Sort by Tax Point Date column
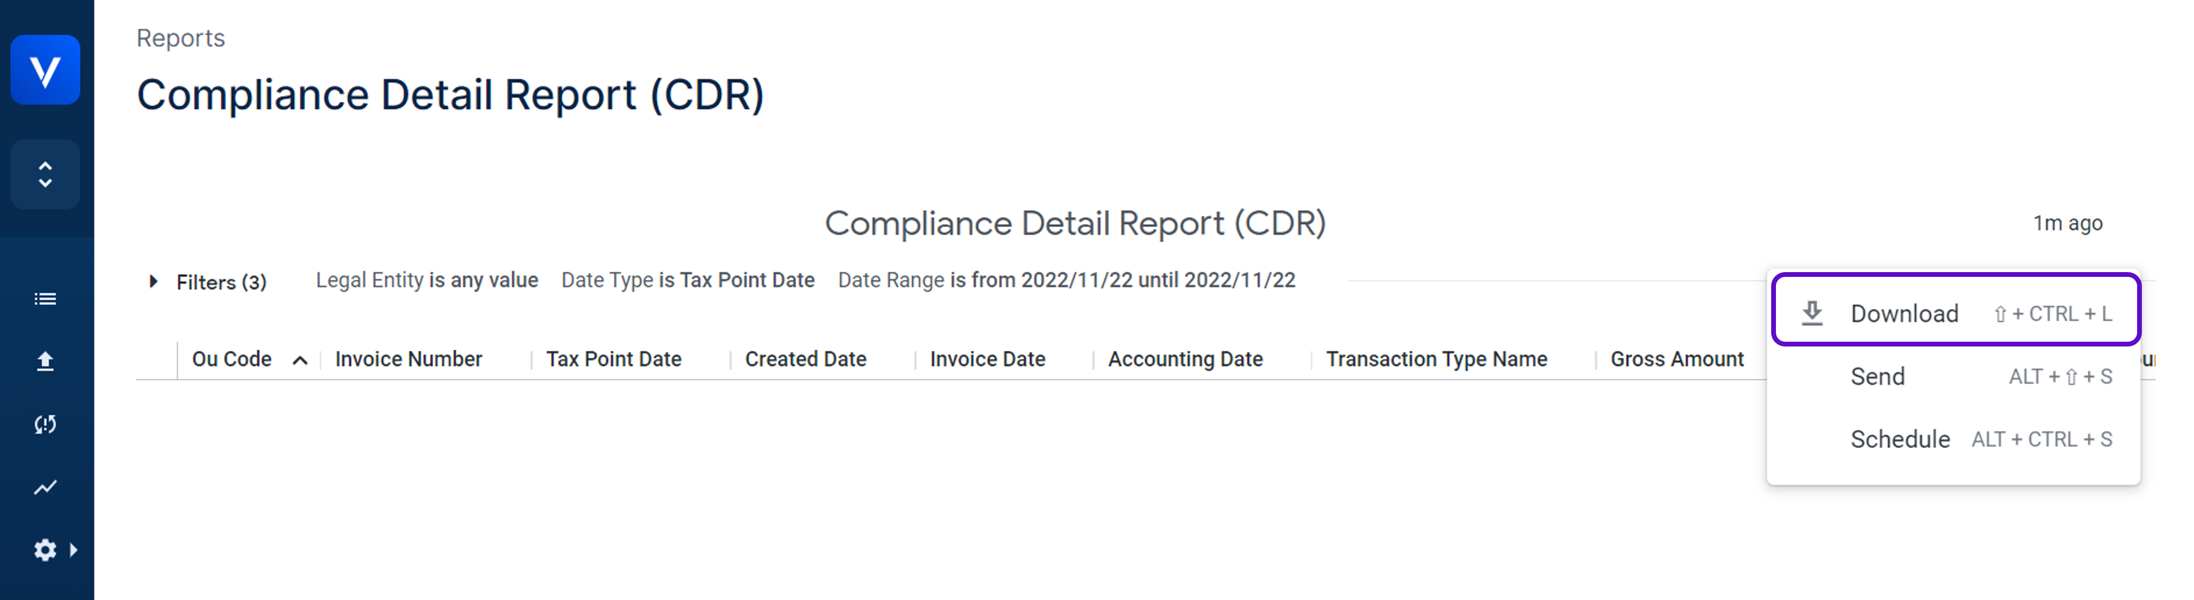This screenshot has height=600, width=2194. click(x=613, y=359)
